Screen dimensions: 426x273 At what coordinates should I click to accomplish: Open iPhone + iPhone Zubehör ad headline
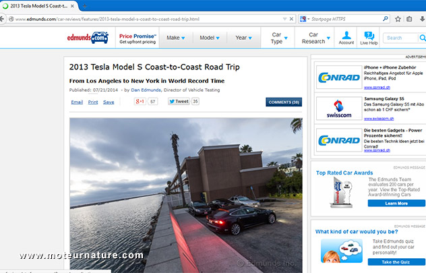coord(390,67)
